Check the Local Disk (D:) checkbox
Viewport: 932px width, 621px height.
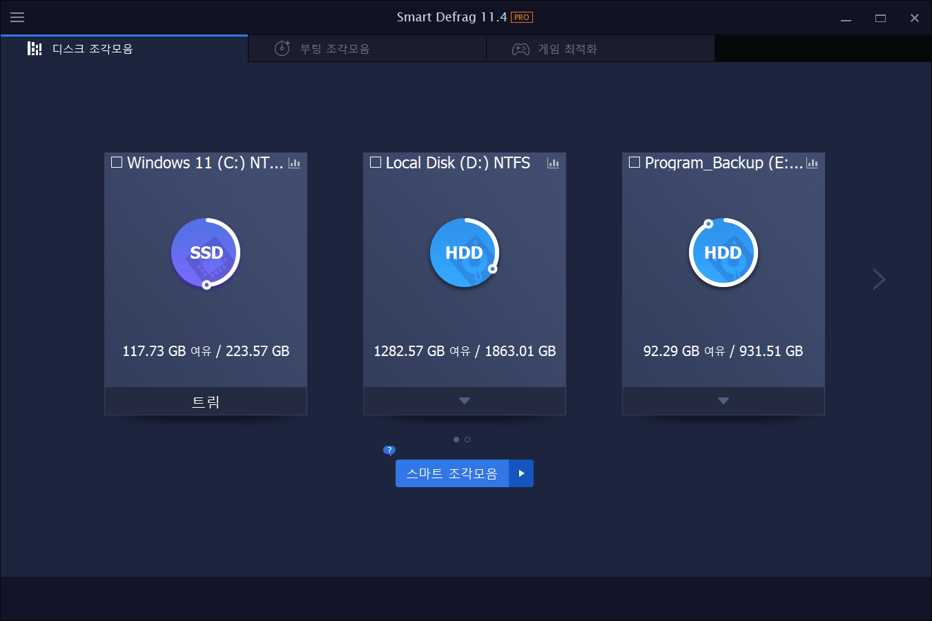(x=376, y=162)
